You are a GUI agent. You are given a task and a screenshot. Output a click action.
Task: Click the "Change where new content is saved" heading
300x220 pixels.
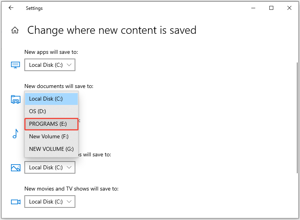tap(112, 30)
